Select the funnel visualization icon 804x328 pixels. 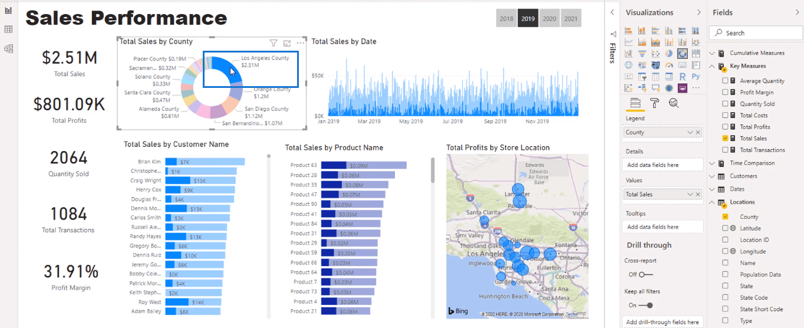pyautogui.click(x=642, y=53)
